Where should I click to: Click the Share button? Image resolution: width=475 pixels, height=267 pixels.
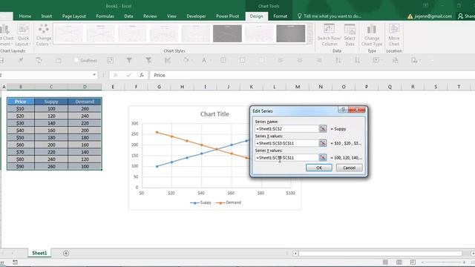coord(467,16)
